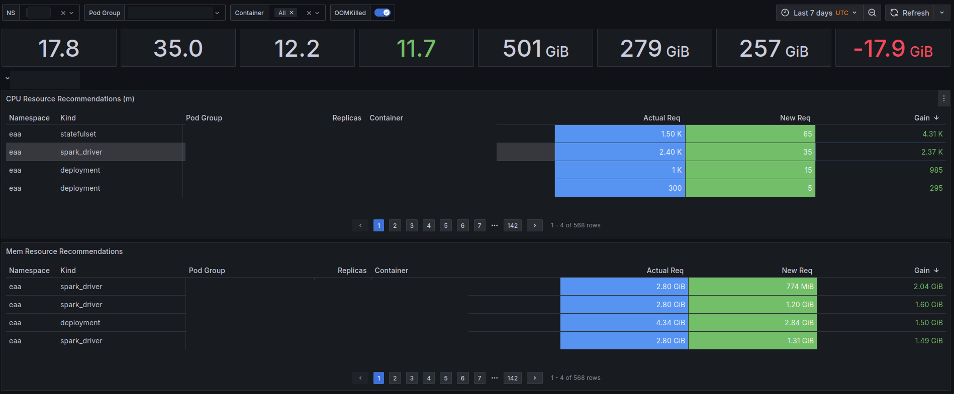Click the Actual Req header in CPU table
Screen dimensions: 954x394
pos(661,117)
